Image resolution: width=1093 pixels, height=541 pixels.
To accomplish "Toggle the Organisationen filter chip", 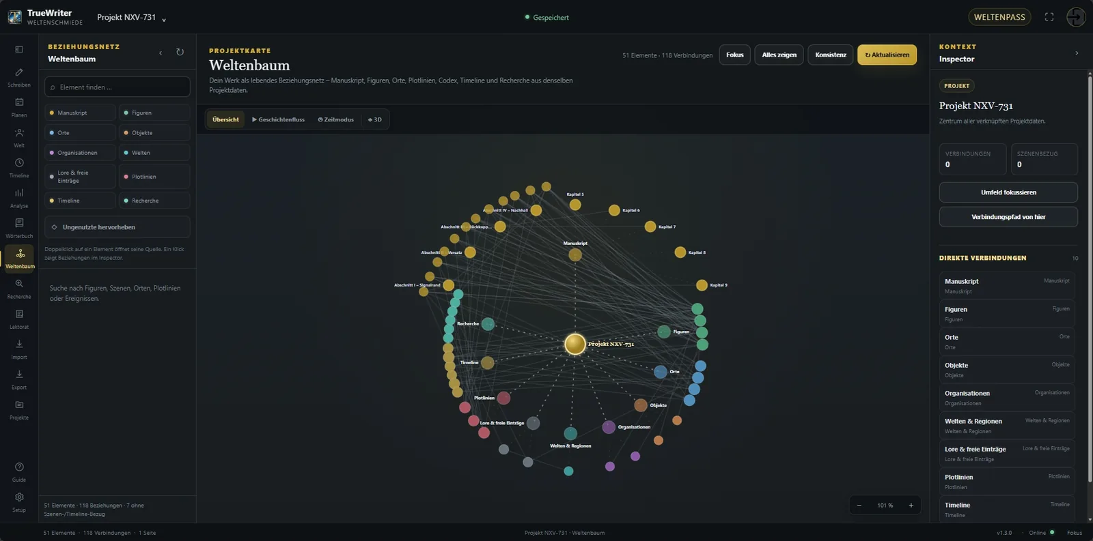I will [x=80, y=153].
